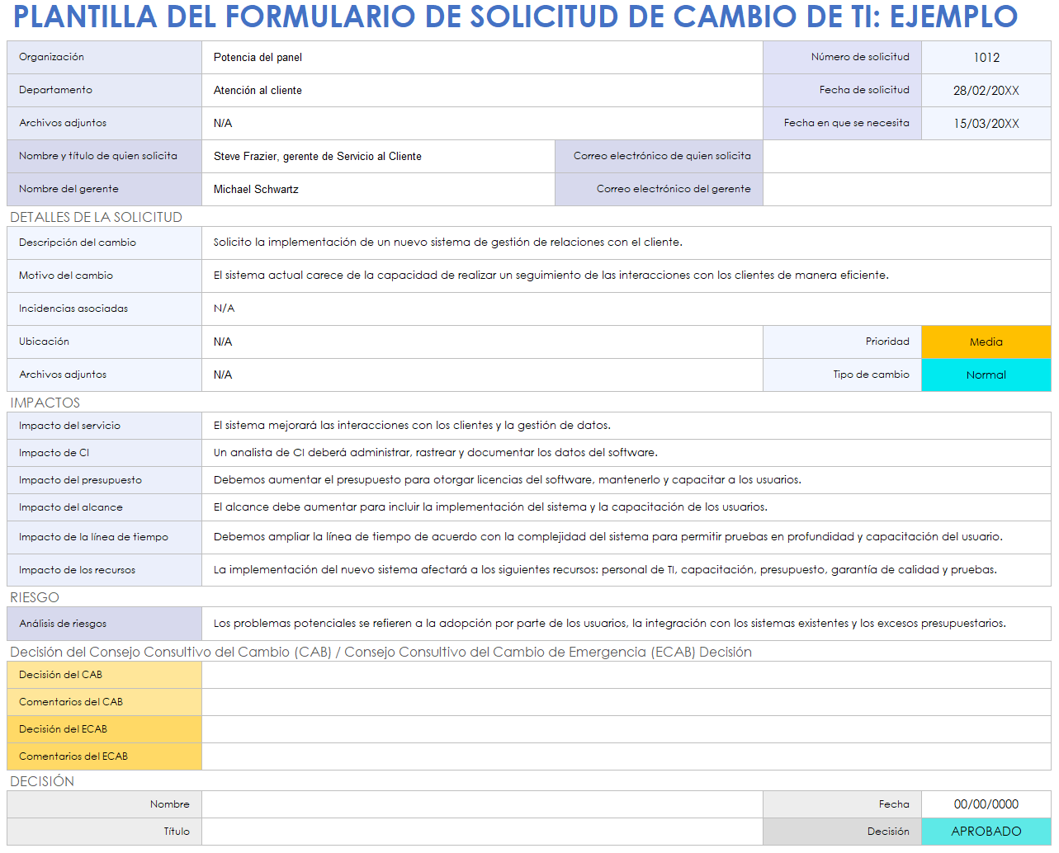
Task: Select the empty Correo electrónico del gerente field
Action: tap(906, 190)
